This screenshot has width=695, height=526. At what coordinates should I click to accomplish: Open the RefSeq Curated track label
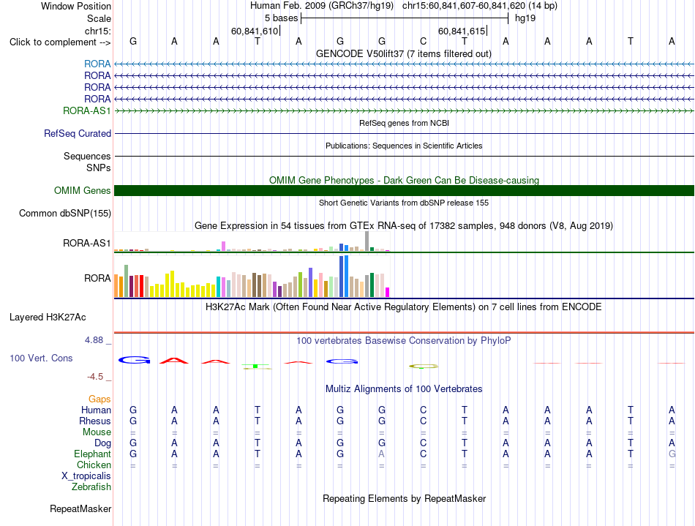pos(78,133)
